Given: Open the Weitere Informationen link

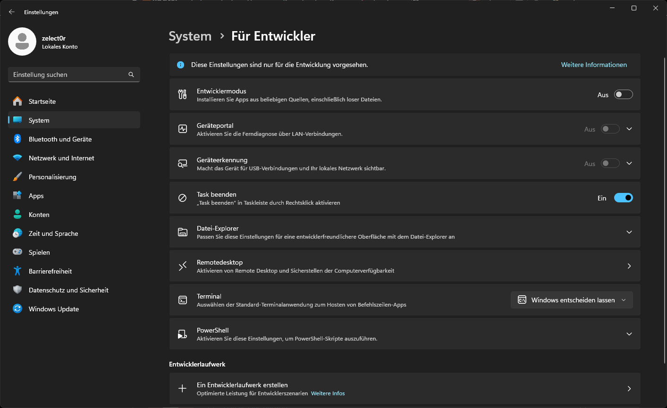Looking at the screenshot, I should click(594, 65).
